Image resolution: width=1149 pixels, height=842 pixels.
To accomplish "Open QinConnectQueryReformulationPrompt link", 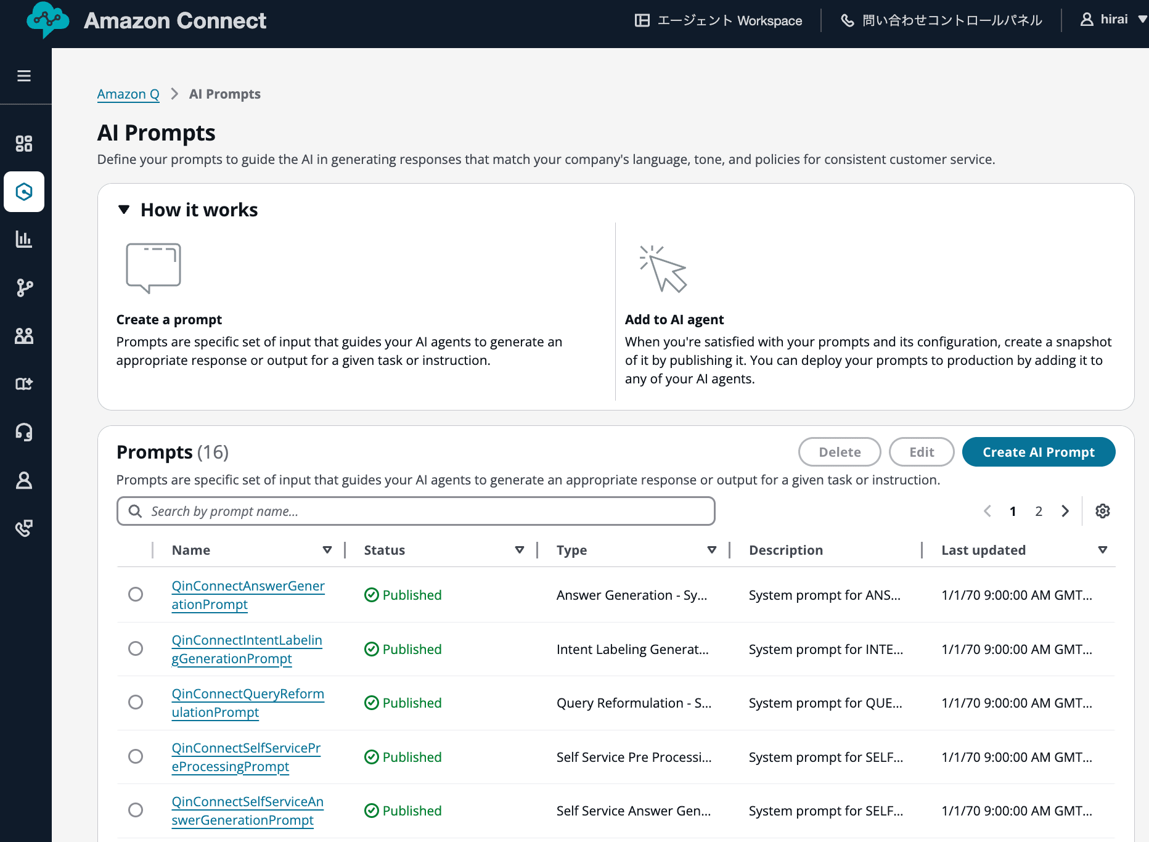I will click(x=248, y=703).
